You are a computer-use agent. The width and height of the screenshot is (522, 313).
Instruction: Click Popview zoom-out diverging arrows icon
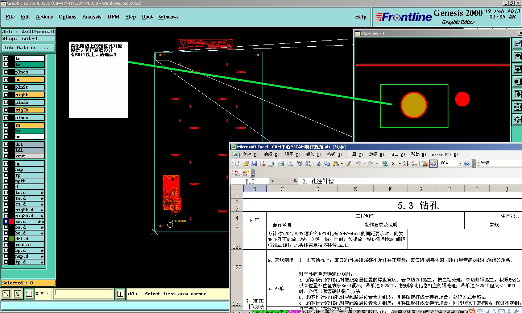(518, 119)
